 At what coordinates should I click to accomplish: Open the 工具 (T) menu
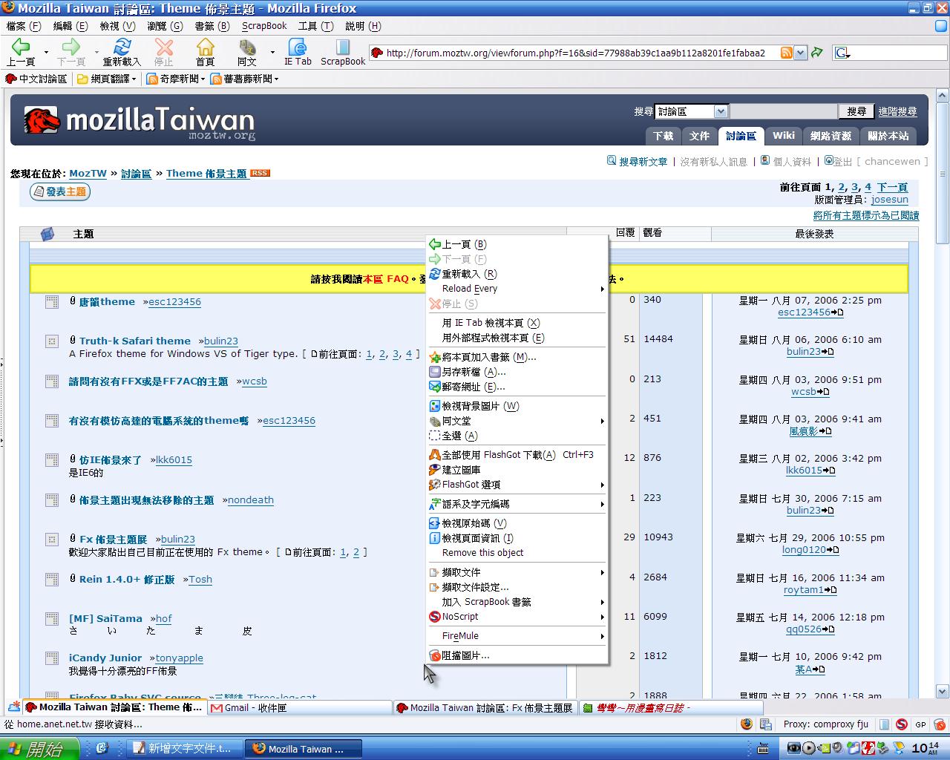pos(315,26)
